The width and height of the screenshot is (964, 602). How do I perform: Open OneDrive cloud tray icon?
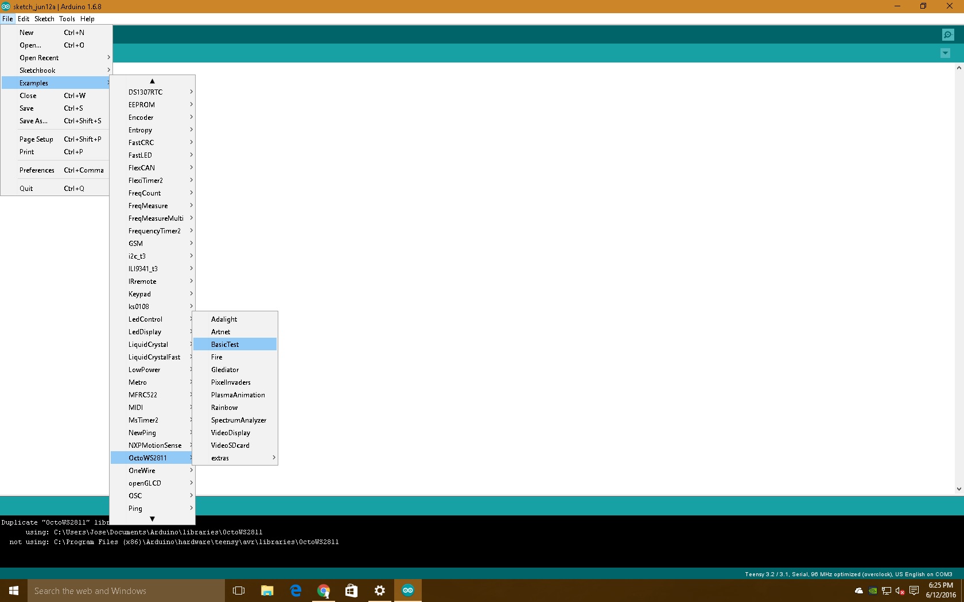pyautogui.click(x=859, y=591)
